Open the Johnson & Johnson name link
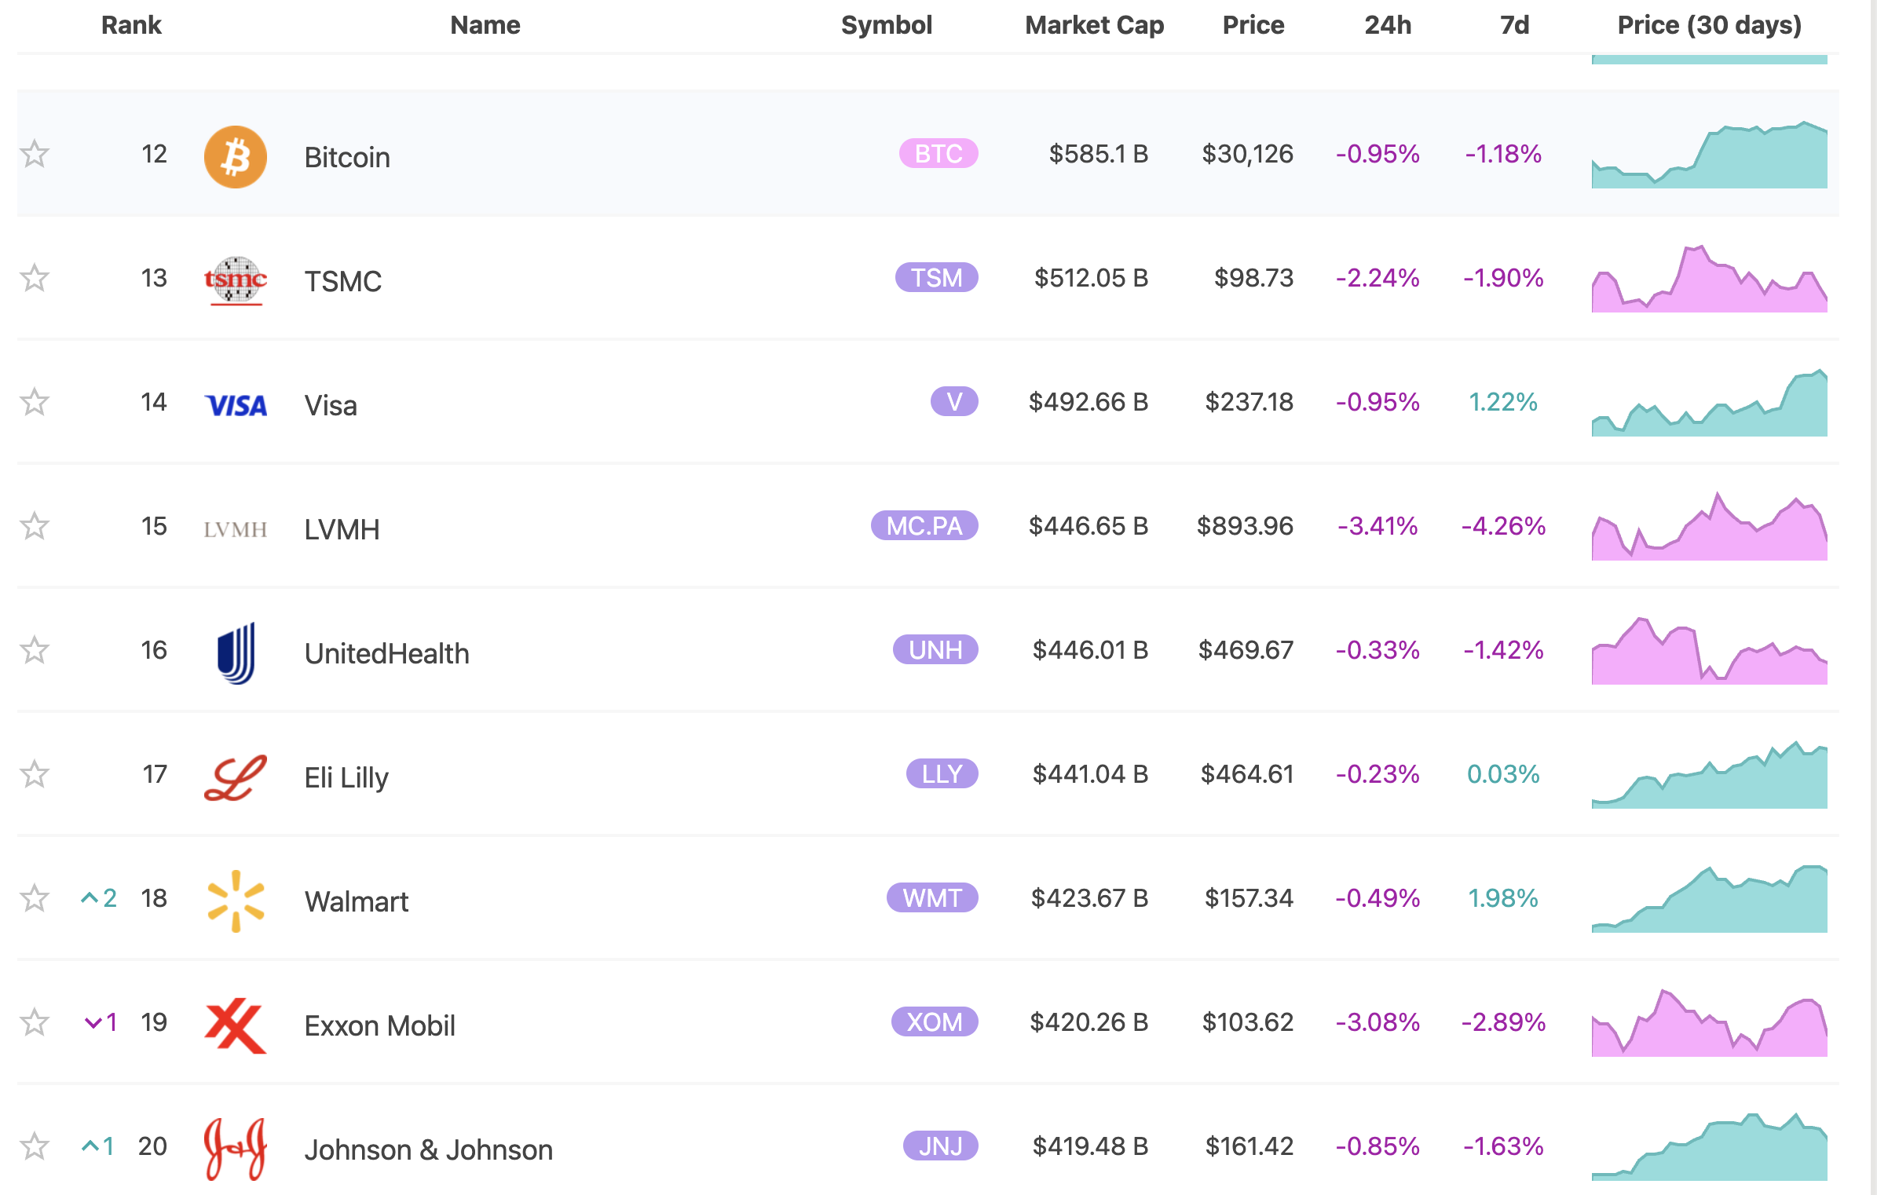This screenshot has width=1877, height=1195. coord(428,1149)
